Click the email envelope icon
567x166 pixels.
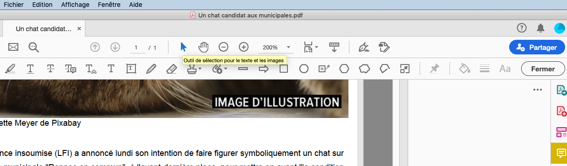[x=13, y=47]
